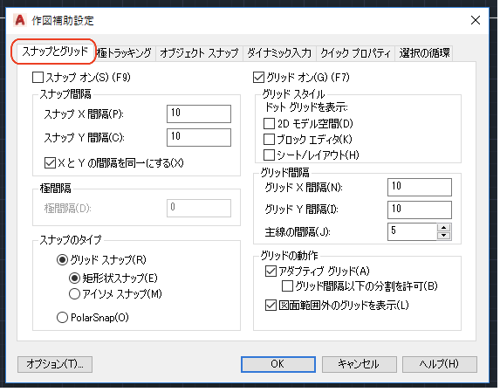Click the 極間隔(D) input field
The width and height of the screenshot is (500, 392).
(199, 209)
